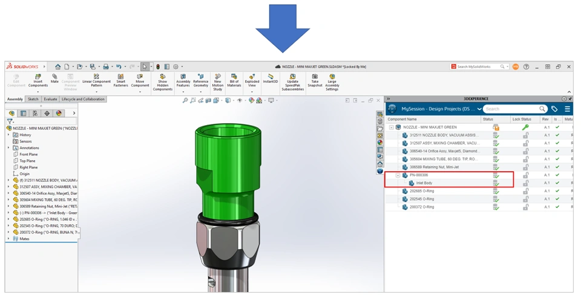Switch to the Evaluate tab
The height and width of the screenshot is (298, 581).
click(x=50, y=99)
